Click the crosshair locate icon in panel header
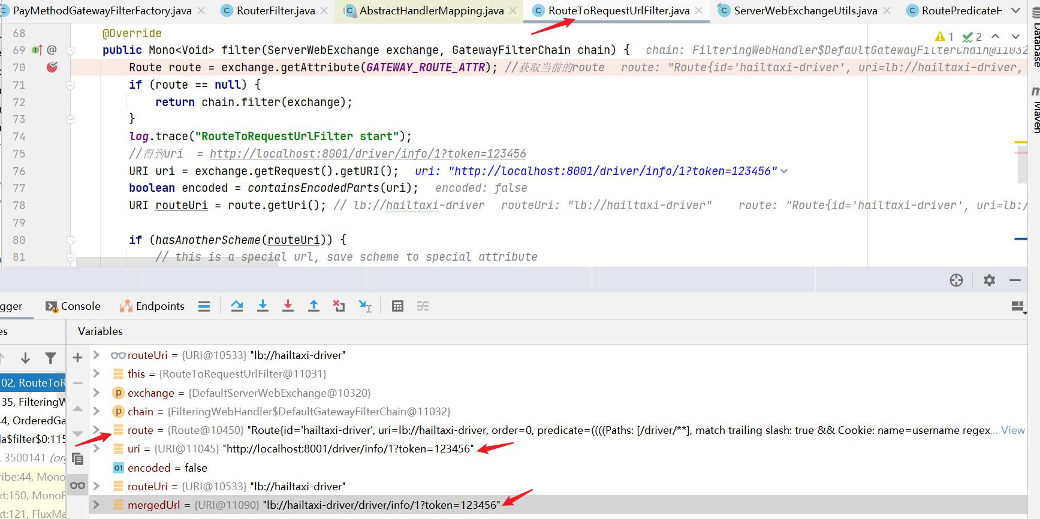 (956, 280)
